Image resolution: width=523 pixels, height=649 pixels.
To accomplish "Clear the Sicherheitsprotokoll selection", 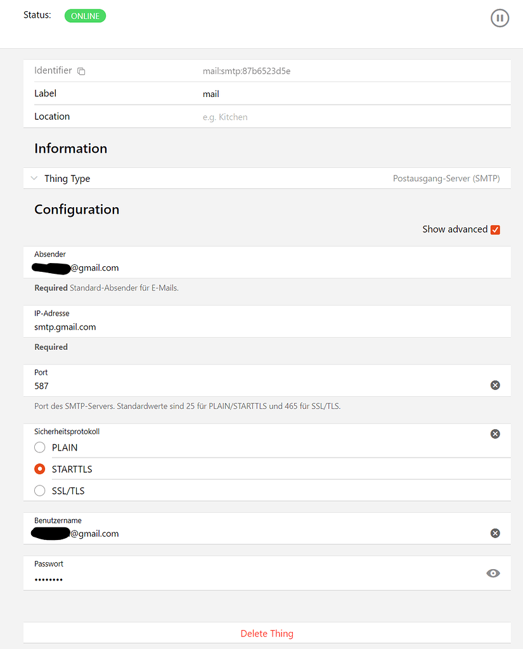I will coord(495,434).
